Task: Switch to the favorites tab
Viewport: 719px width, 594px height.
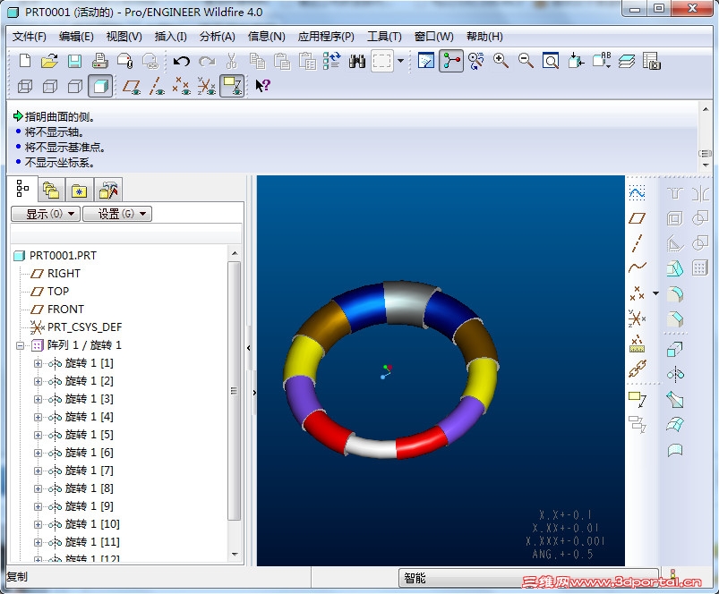Action: (79, 190)
